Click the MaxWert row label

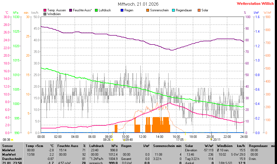pos(9,154)
